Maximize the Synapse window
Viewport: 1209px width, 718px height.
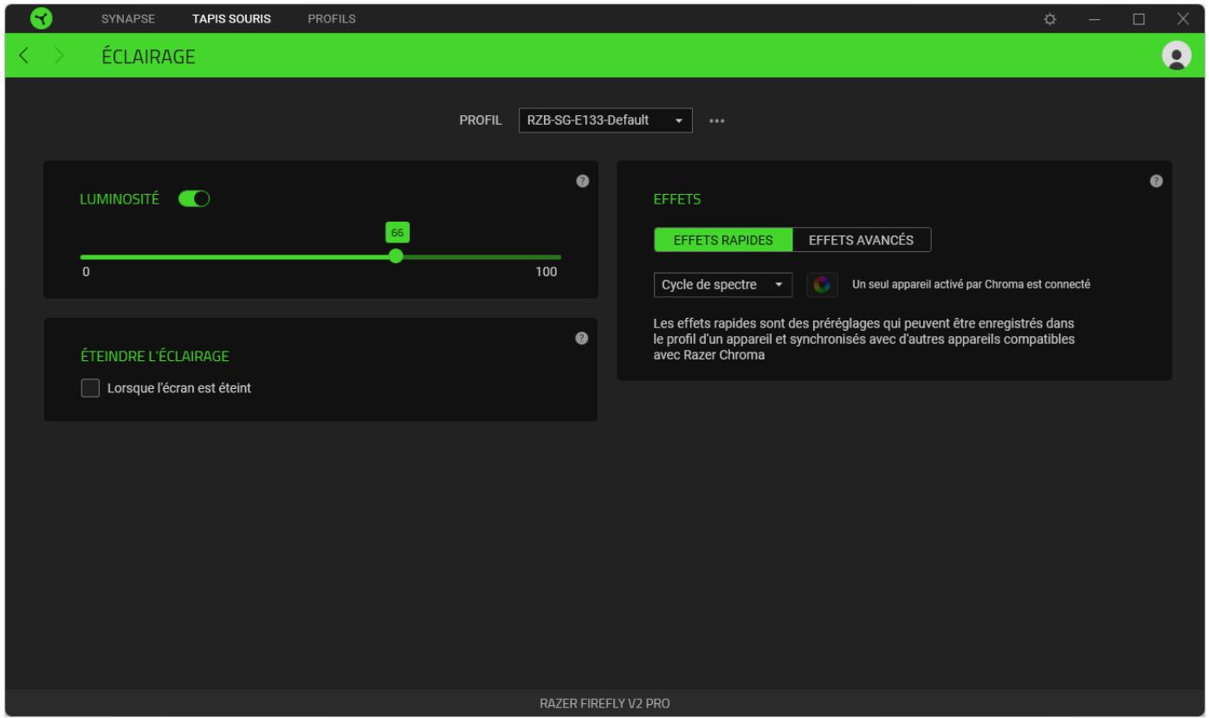pos(1139,19)
